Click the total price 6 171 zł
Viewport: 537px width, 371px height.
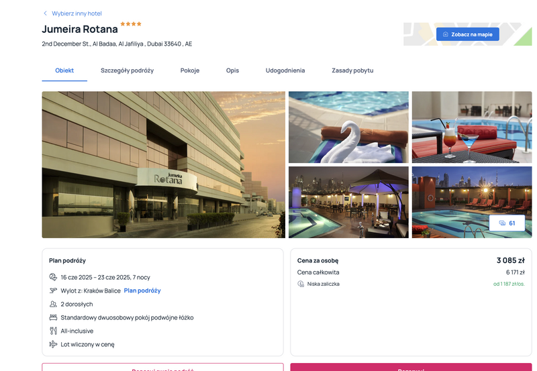(516, 272)
